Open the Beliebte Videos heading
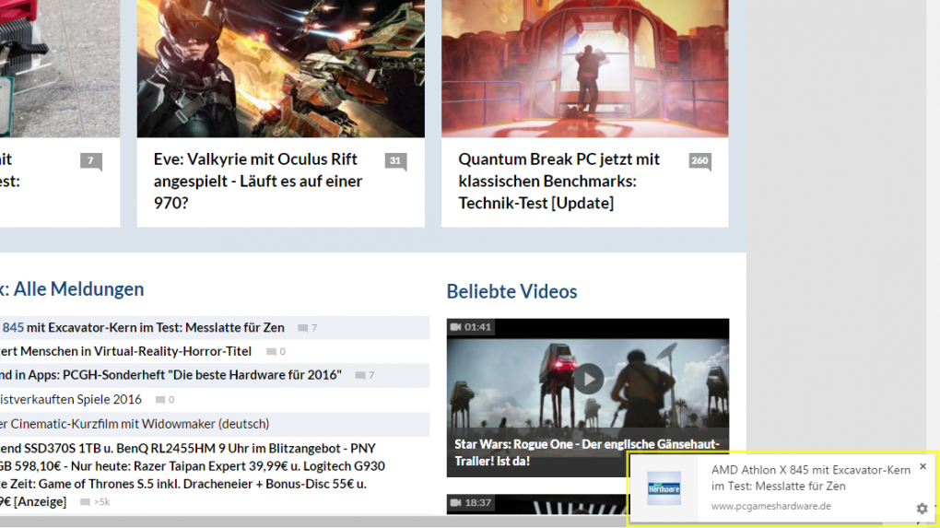This screenshot has width=940, height=528. click(512, 291)
